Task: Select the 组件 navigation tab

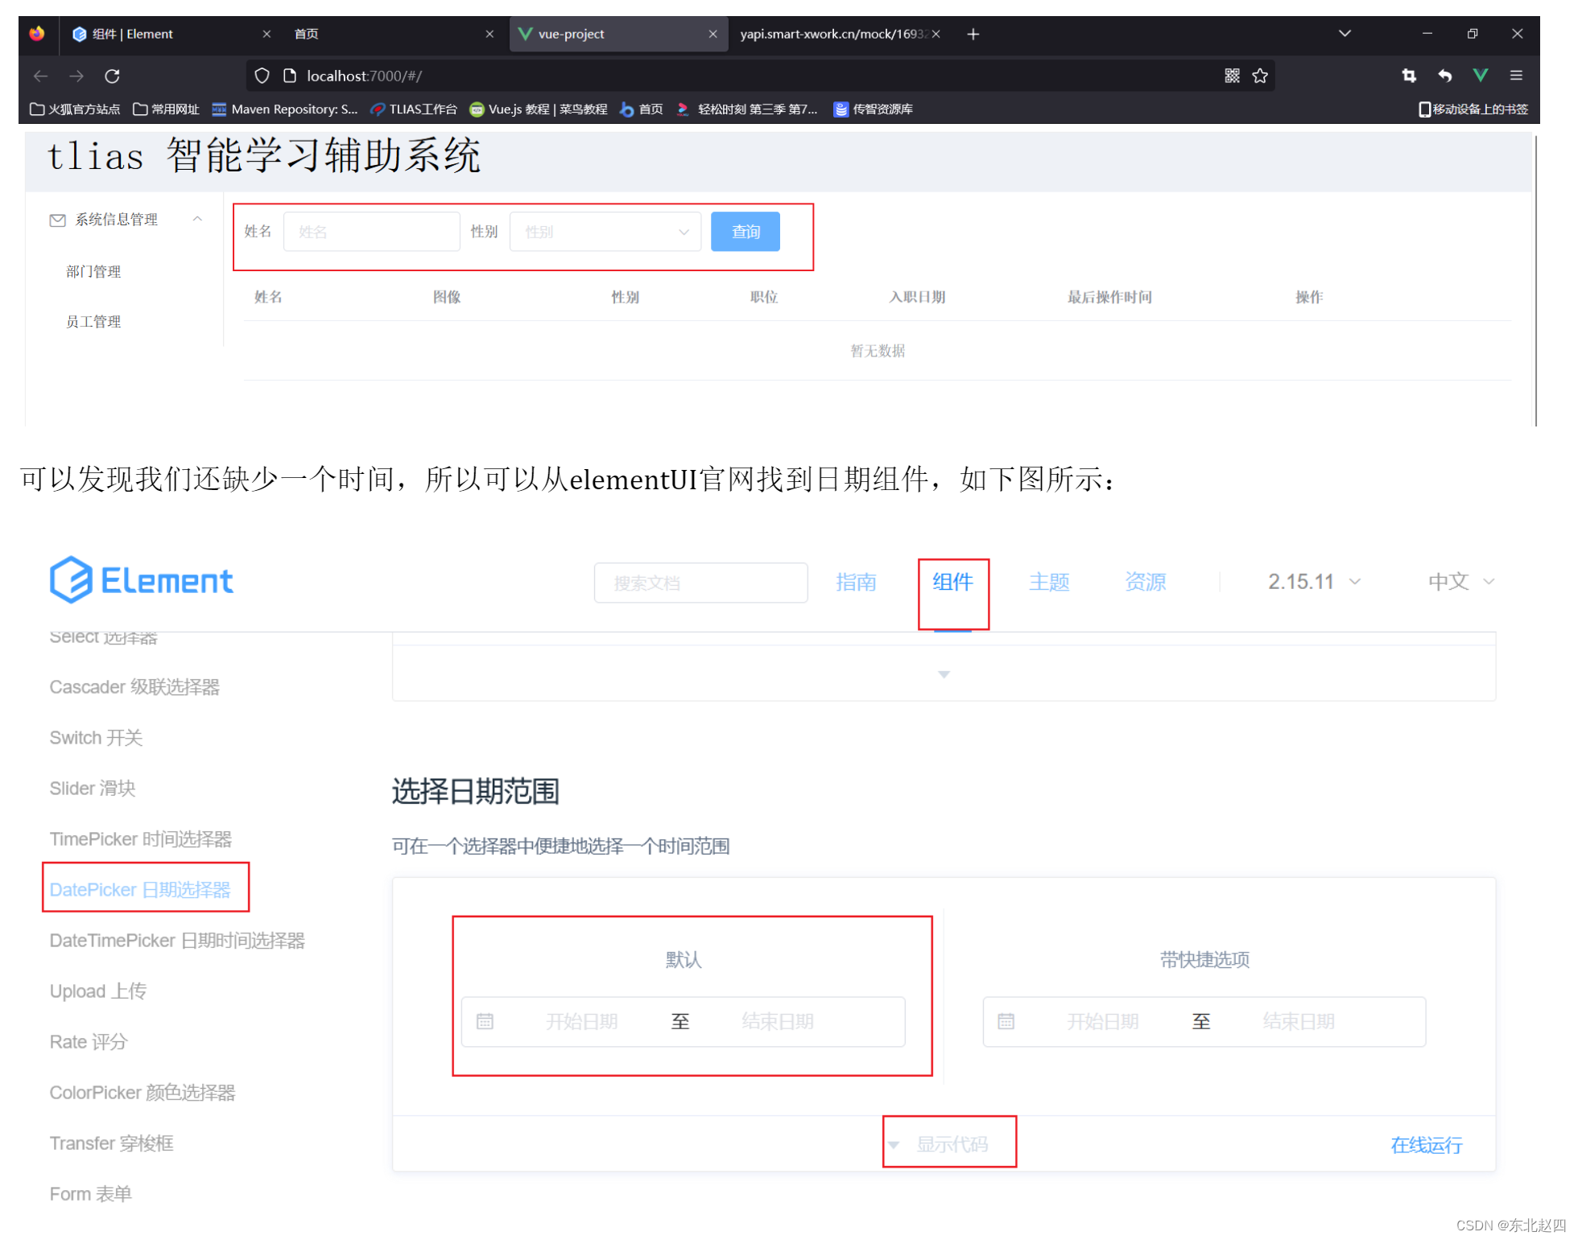Action: (952, 582)
